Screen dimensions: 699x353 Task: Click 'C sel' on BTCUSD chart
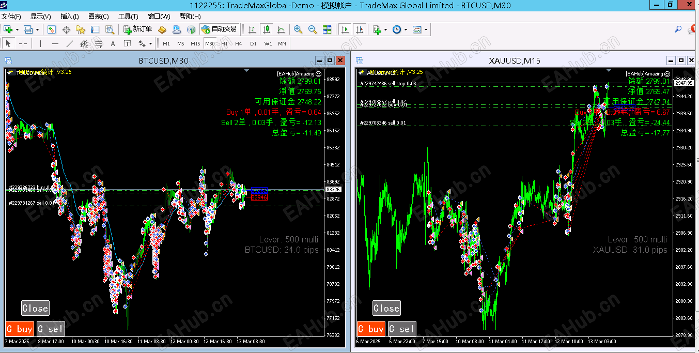[x=51, y=329]
